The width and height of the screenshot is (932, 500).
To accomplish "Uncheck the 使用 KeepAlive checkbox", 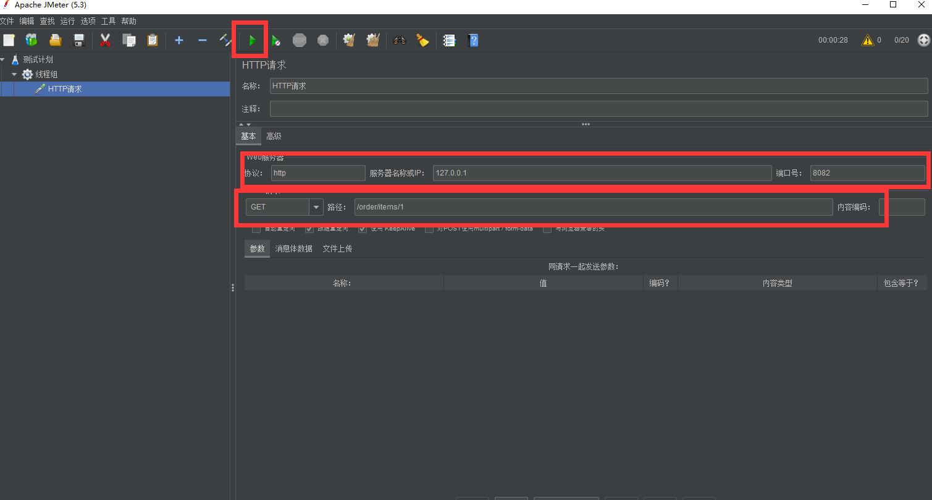I will point(363,229).
